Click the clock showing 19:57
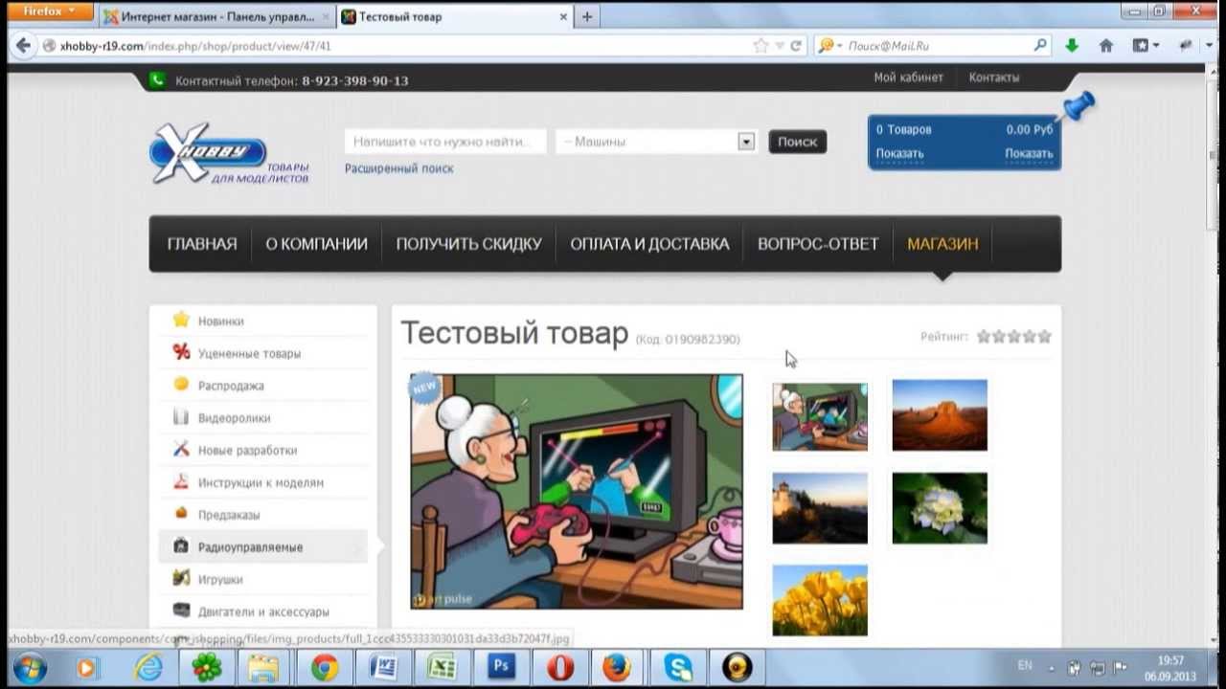The image size is (1226, 689). tap(1170, 661)
